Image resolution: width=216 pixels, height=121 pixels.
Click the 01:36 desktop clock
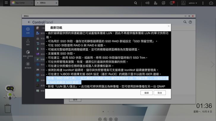(204, 106)
